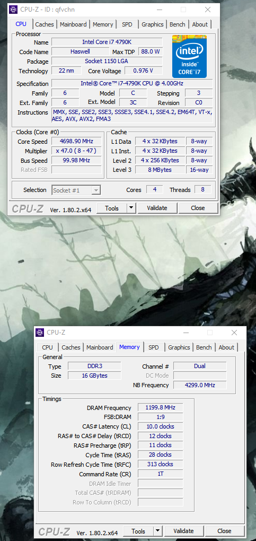This screenshot has width=256, height=541.
Task: Close the top CPU-Z window via X
Action: coord(208,10)
